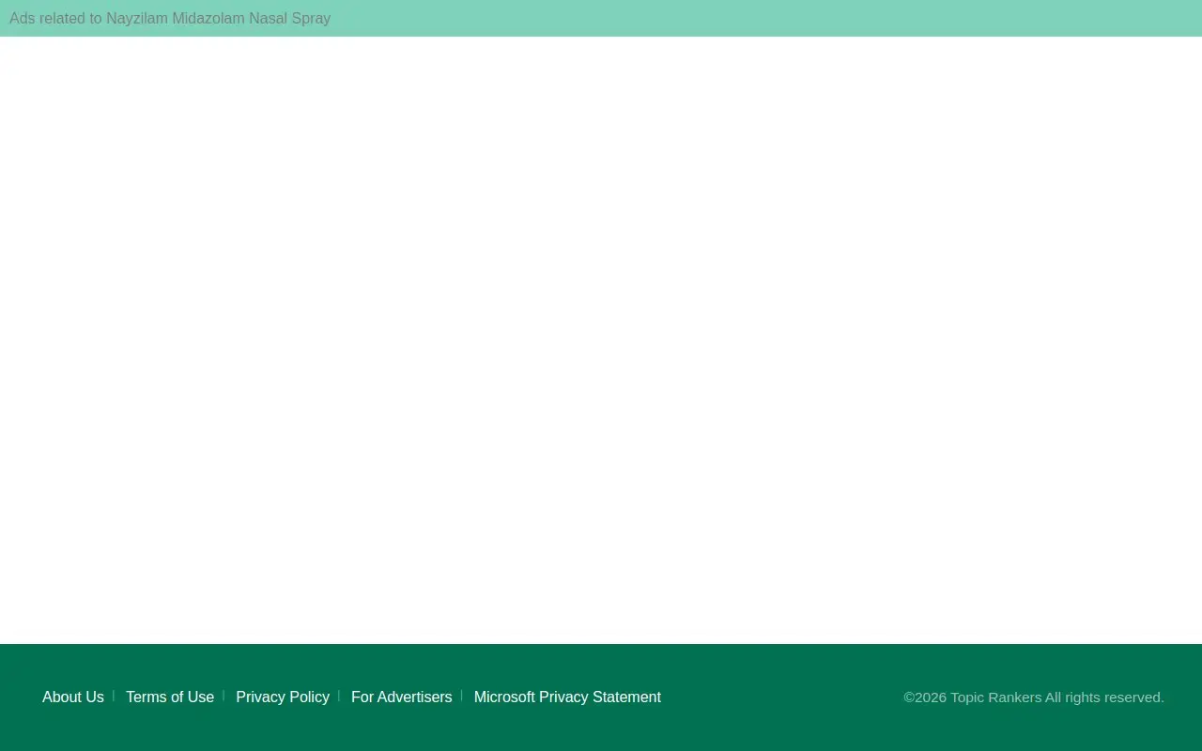The width and height of the screenshot is (1202, 751).
Task: Click the 'Ads related to Nayzilam Midazolam Nasal Spray' heading
Action: click(170, 18)
